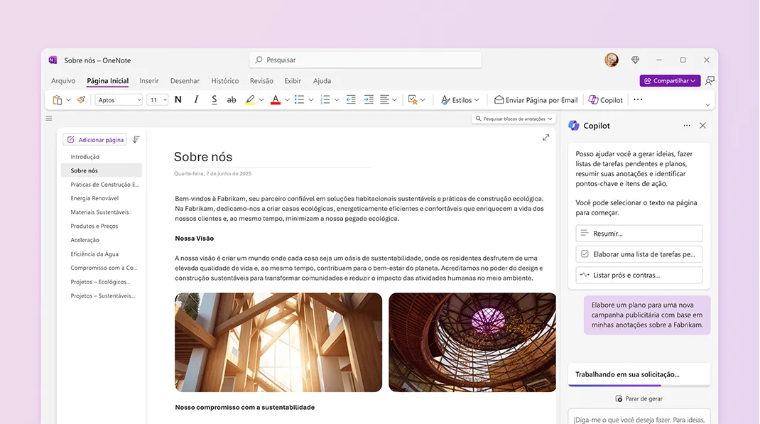Switch to the Histórico tab
Viewport: 760px width, 424px height.
coord(225,81)
